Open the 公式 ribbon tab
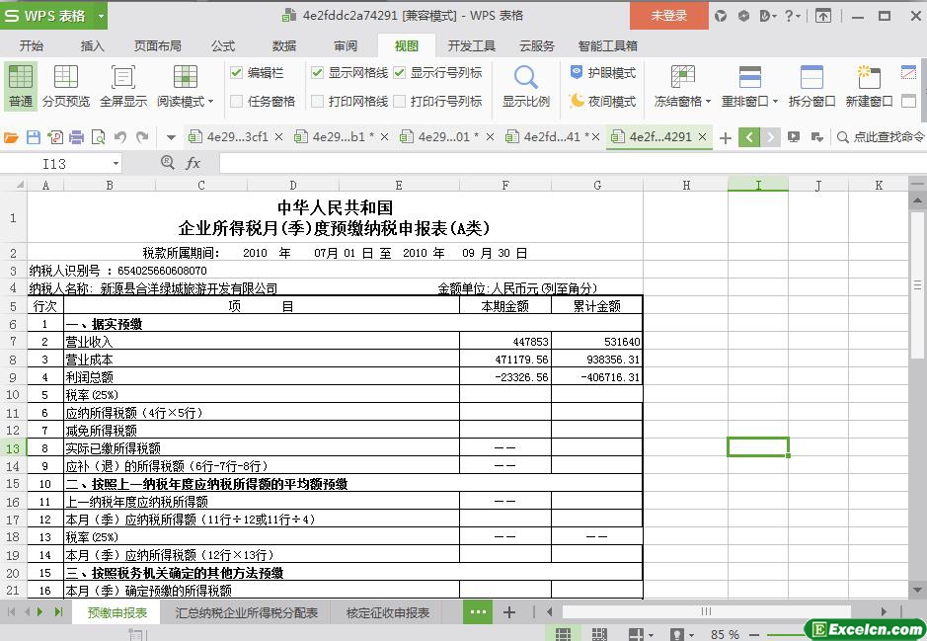Viewport: 927px width, 641px height. click(x=223, y=45)
